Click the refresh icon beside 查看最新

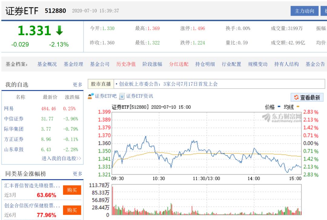(296, 97)
